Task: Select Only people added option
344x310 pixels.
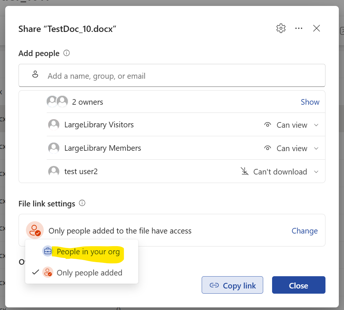Action: 82,273
